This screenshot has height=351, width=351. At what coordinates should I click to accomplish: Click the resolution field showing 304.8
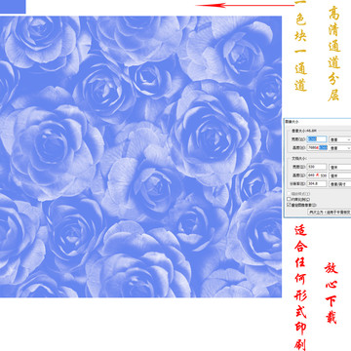(x=317, y=183)
